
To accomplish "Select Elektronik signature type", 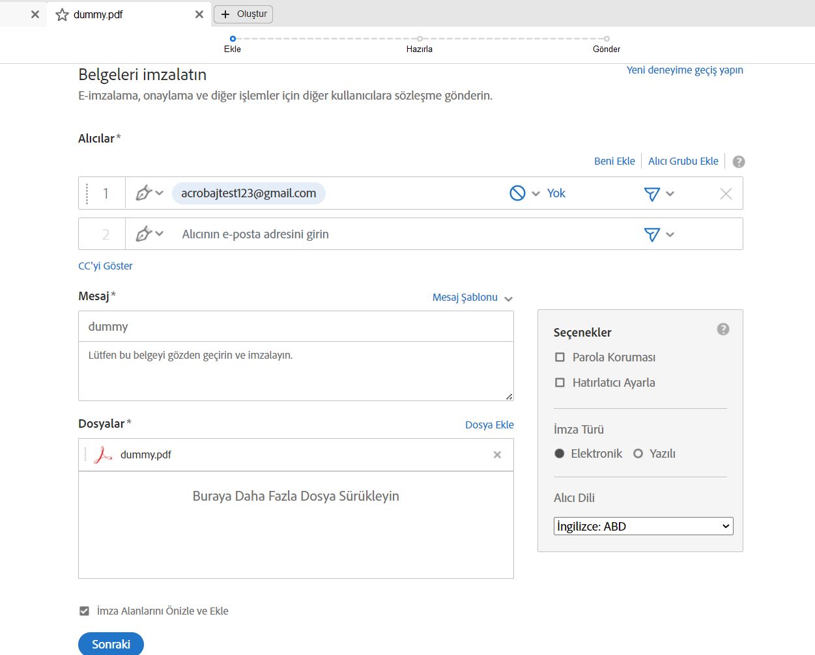I will [559, 454].
